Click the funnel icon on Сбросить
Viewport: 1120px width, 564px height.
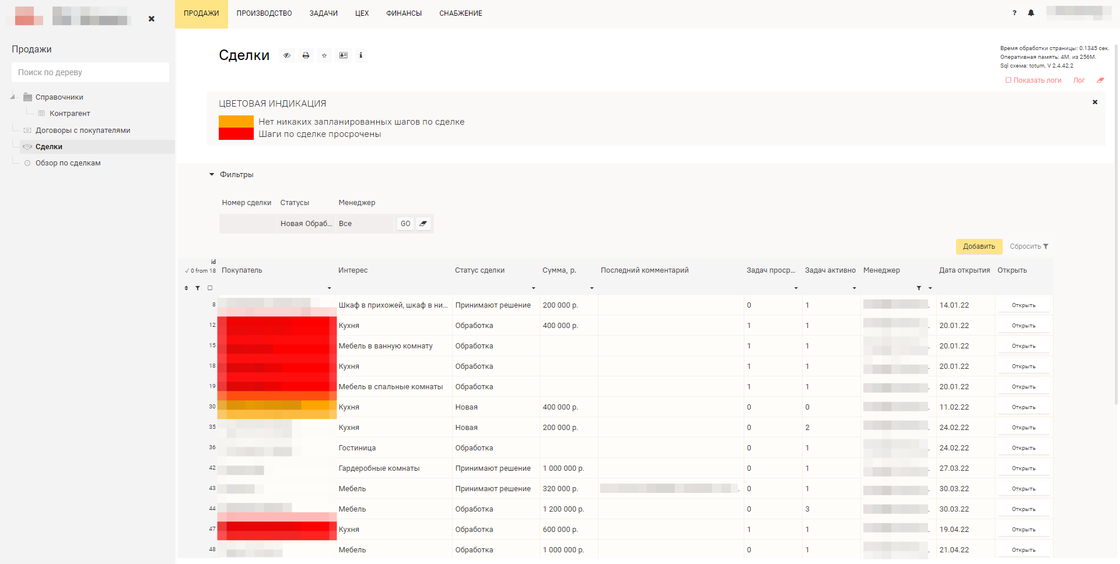(1046, 246)
